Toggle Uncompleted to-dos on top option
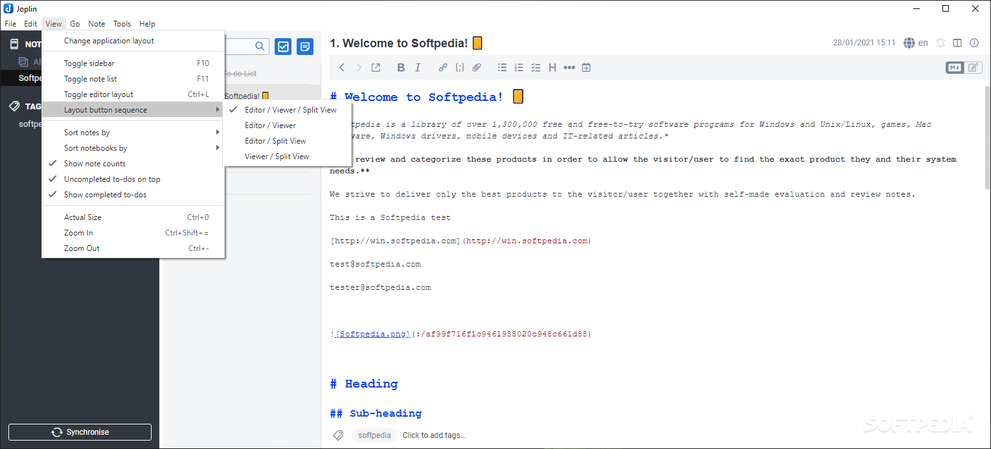Viewport: 991px width, 449px height. pos(133,179)
